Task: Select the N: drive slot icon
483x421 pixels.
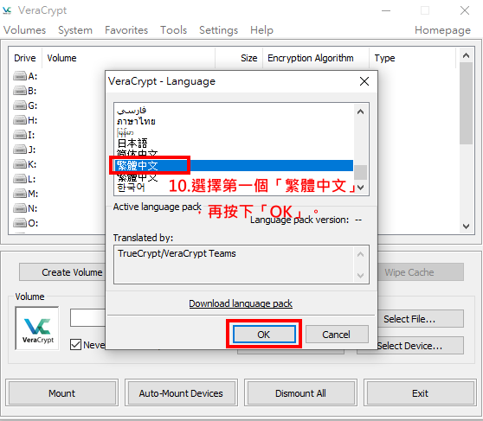Action: coord(20,208)
